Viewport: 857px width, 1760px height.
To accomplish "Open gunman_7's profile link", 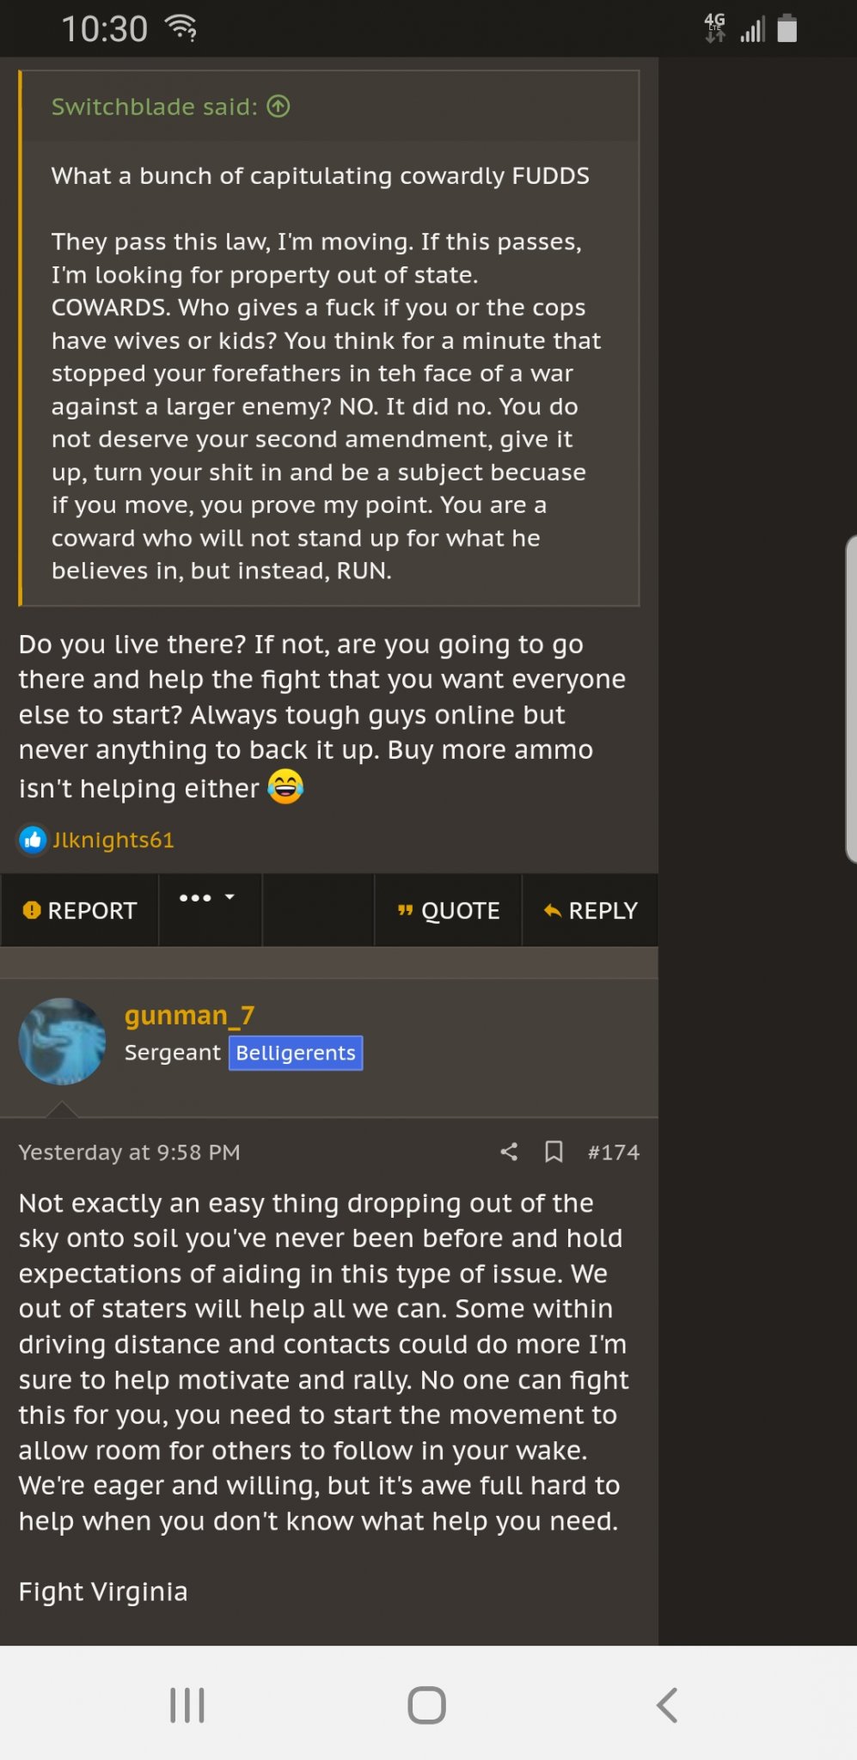I will 189,1015.
